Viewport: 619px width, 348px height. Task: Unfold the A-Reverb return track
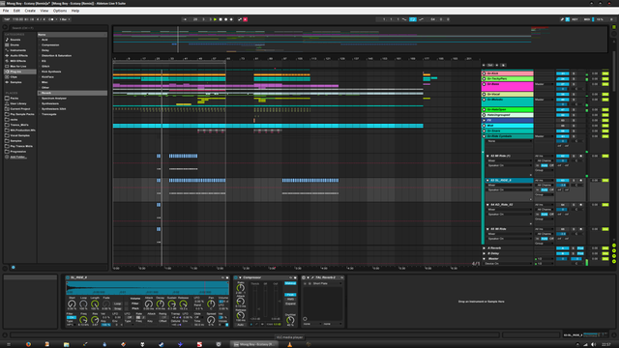tap(485, 248)
